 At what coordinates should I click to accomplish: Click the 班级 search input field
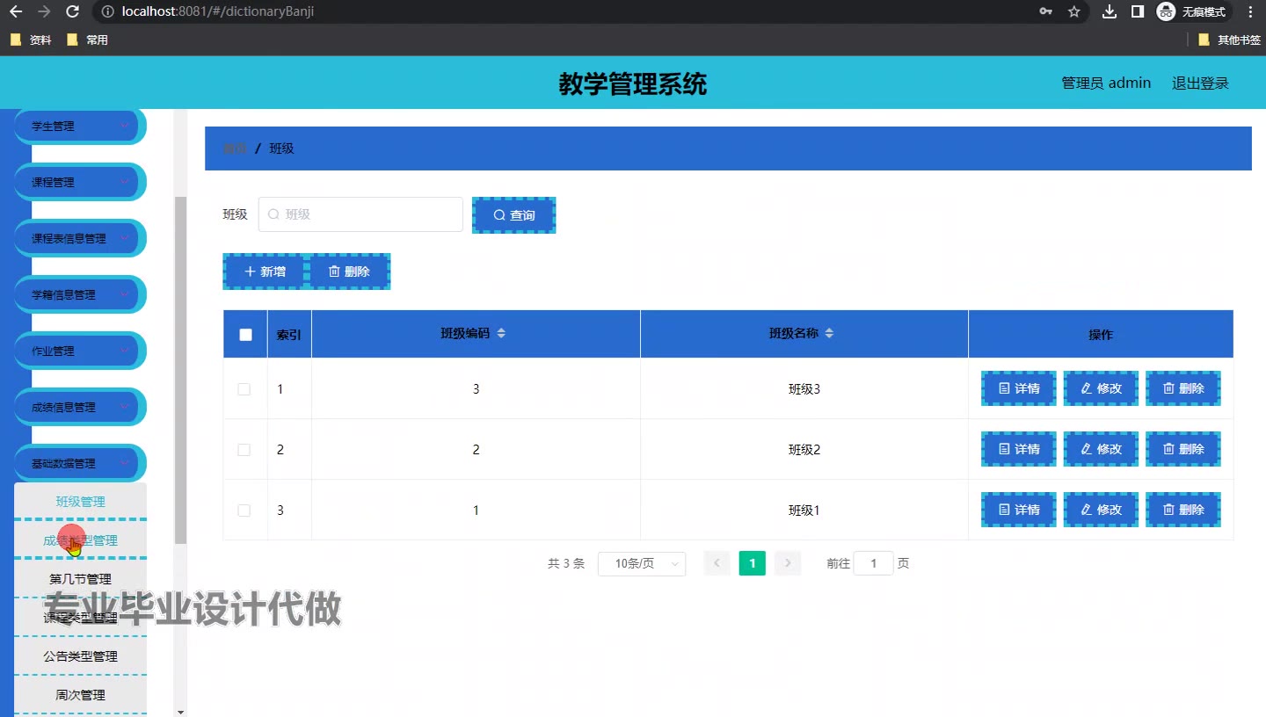pos(360,214)
